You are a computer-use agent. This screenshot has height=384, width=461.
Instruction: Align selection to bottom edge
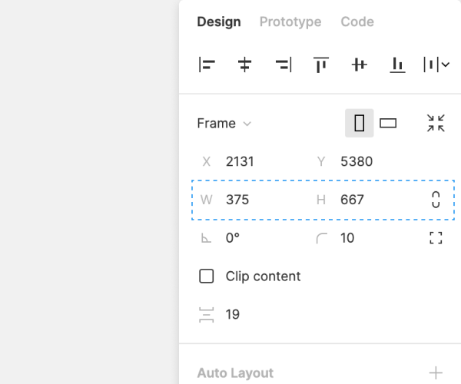pos(397,65)
